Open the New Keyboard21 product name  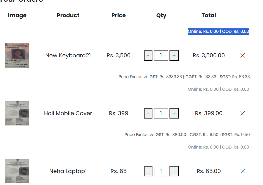68,55
